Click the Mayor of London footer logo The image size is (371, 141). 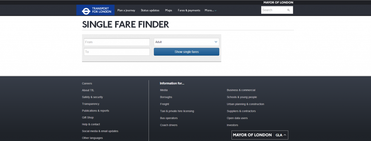point(252,135)
